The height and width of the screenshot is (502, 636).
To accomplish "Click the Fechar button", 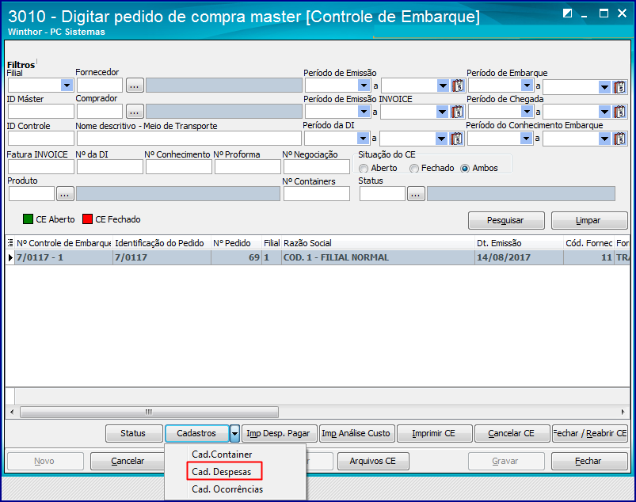I will [589, 461].
